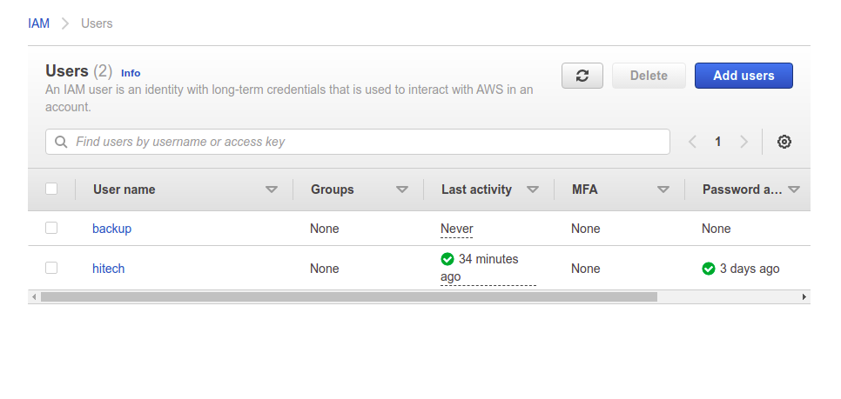Go to previous page arrow
Viewport: 841px width, 399px height.
coord(693,142)
